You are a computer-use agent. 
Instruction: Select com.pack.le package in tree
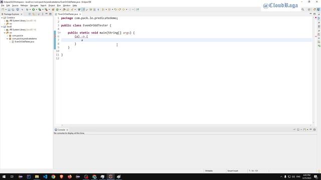tap(18, 35)
